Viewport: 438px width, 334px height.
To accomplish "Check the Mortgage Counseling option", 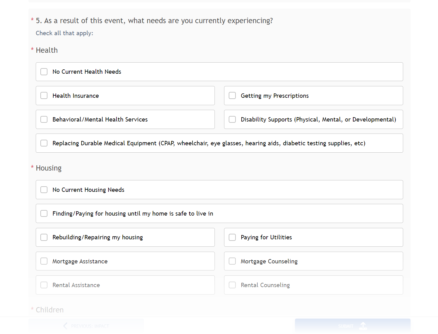I will coord(232,261).
